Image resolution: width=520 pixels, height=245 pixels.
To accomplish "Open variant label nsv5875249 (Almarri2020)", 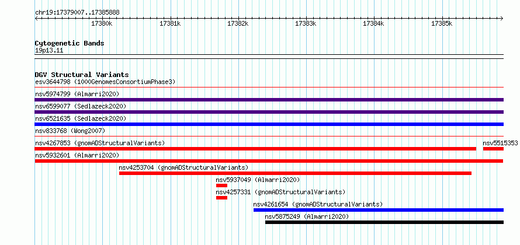I will click(x=307, y=216).
